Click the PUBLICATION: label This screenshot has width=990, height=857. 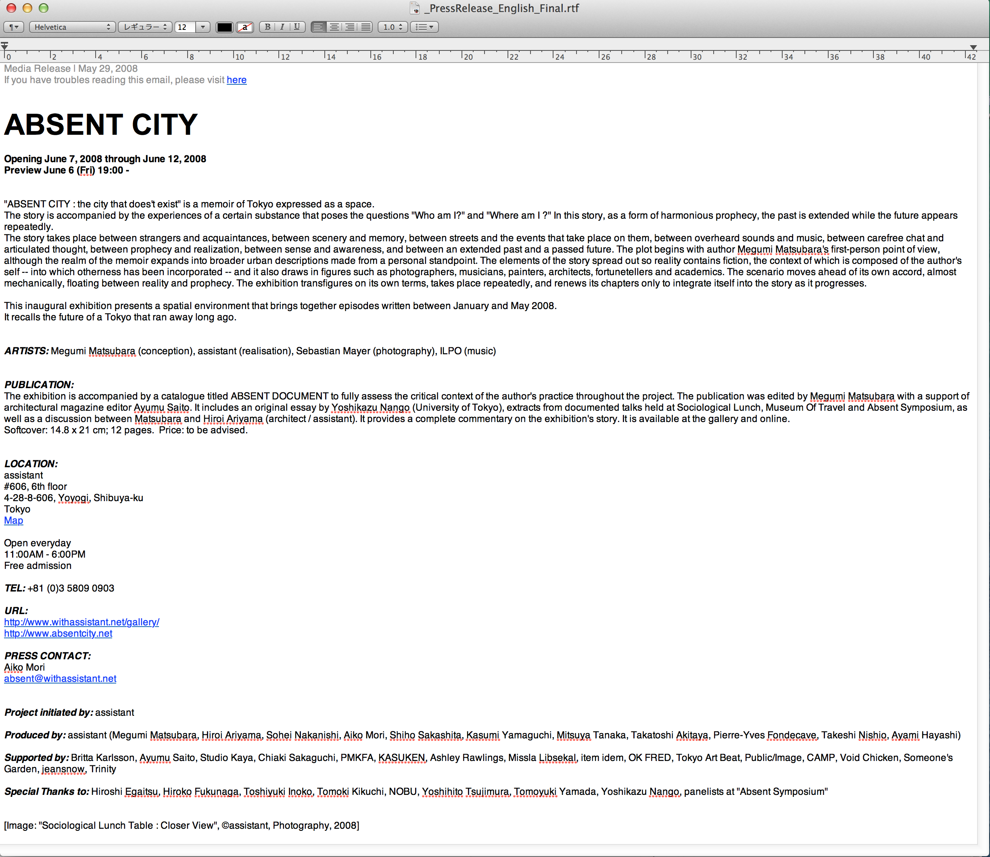[39, 385]
